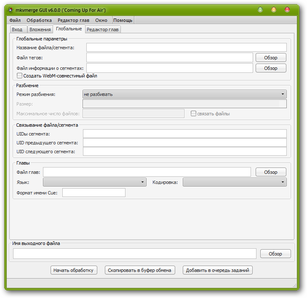
Task: Click the Файл тегов input field
Action: click(x=170, y=58)
